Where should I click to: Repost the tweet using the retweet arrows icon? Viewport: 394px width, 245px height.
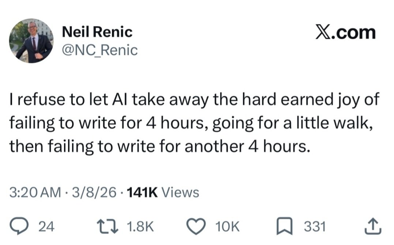click(x=108, y=227)
